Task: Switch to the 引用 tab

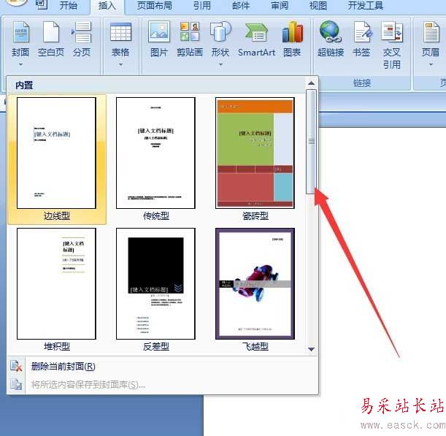Action: pos(202,6)
